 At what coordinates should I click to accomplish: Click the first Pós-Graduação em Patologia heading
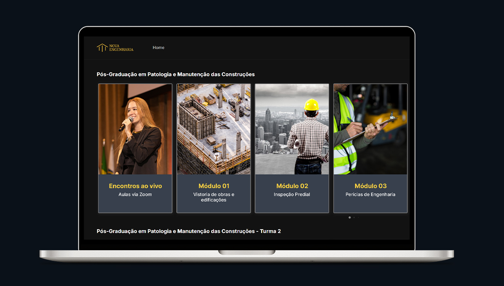[176, 74]
